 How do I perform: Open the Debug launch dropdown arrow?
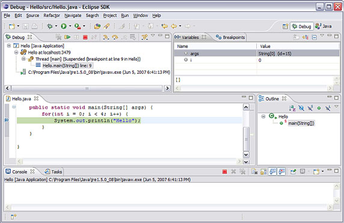point(57,26)
